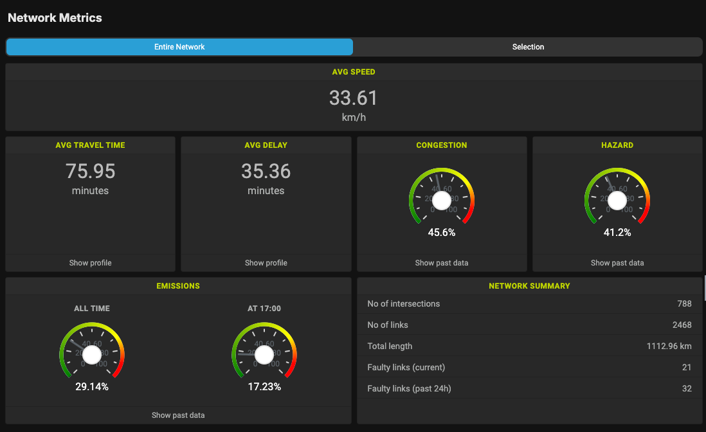
Task: Select the Faulty links (current) row
Action: (529, 367)
